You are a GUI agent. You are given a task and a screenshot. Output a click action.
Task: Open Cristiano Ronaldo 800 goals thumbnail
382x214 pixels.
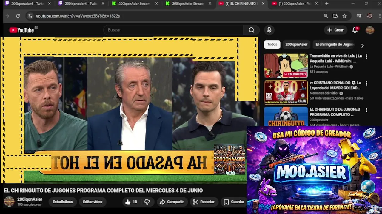click(x=286, y=92)
